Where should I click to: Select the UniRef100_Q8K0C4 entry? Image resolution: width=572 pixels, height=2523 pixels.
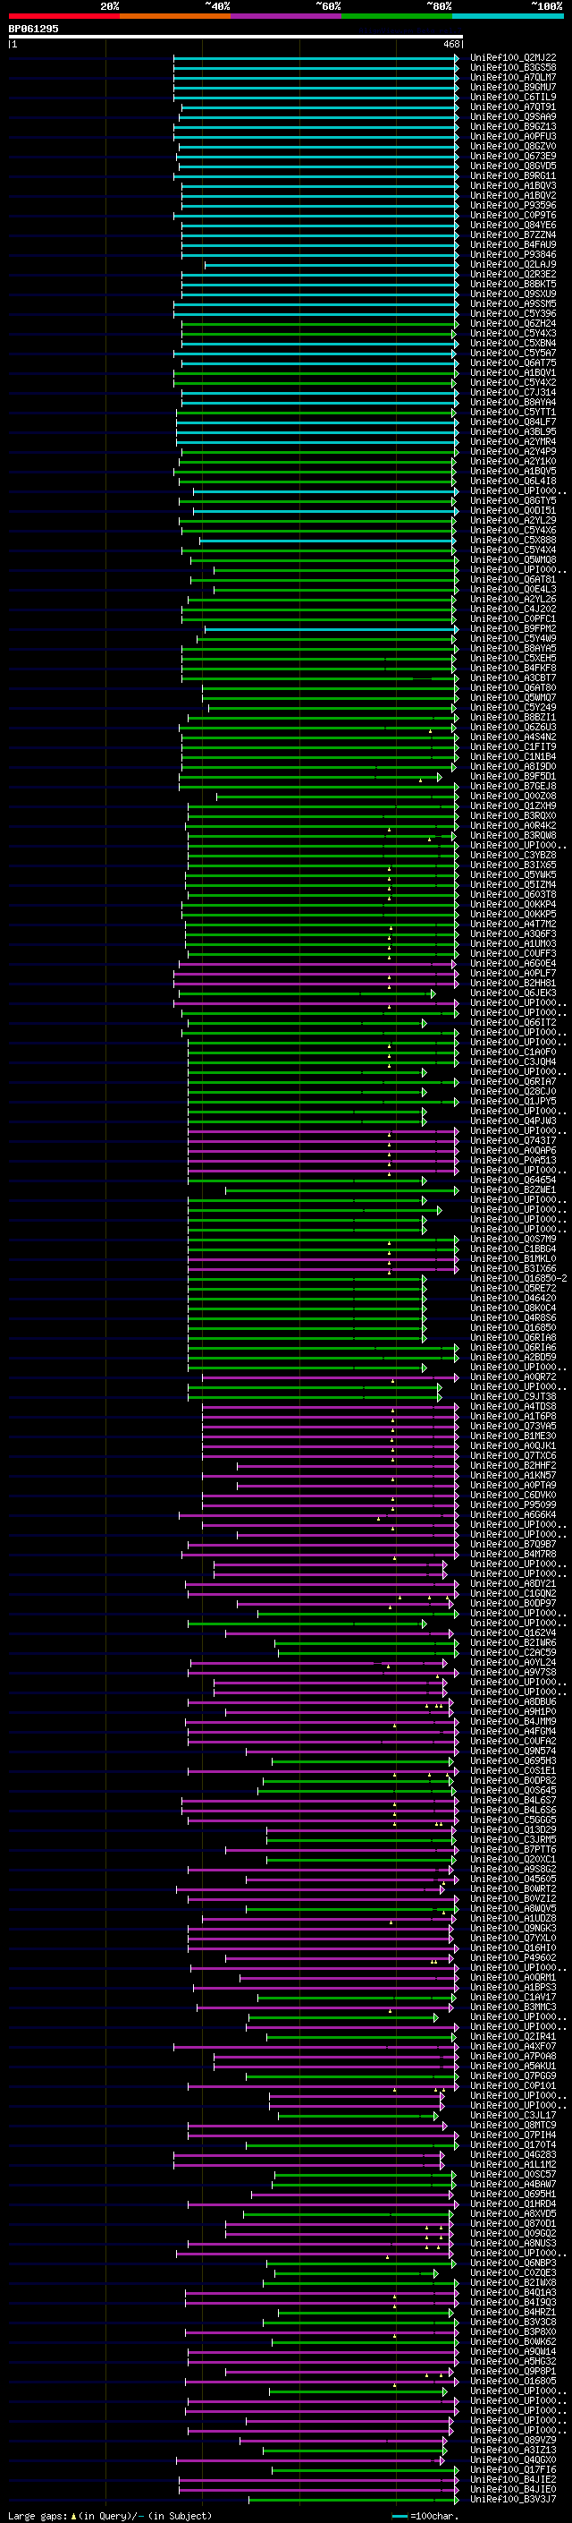pos(512,1308)
